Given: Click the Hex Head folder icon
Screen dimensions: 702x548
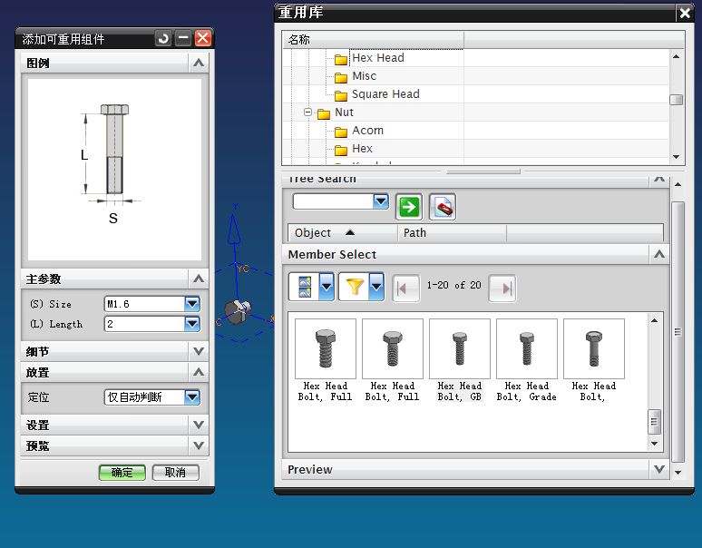Looking at the screenshot, I should point(341,59).
